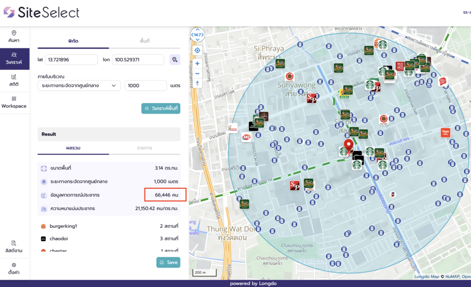This screenshot has height=287, width=471.
Task: Pan the map left with the arrow
Action: tap(192, 35)
